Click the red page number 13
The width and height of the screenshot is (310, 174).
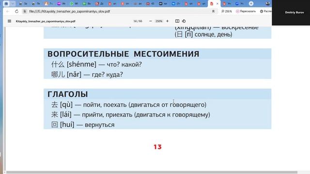157,147
